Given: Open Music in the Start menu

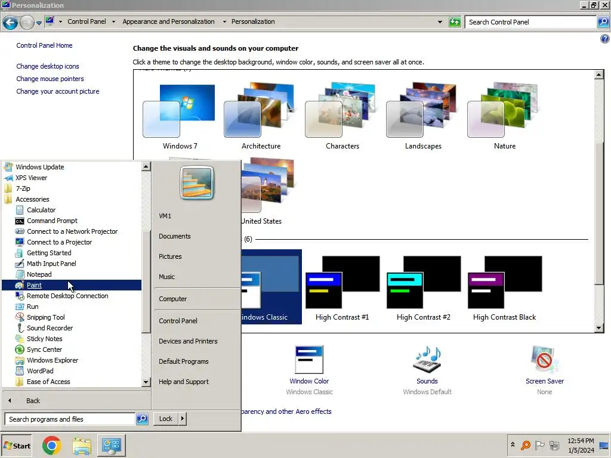Looking at the screenshot, I should pyautogui.click(x=166, y=277).
